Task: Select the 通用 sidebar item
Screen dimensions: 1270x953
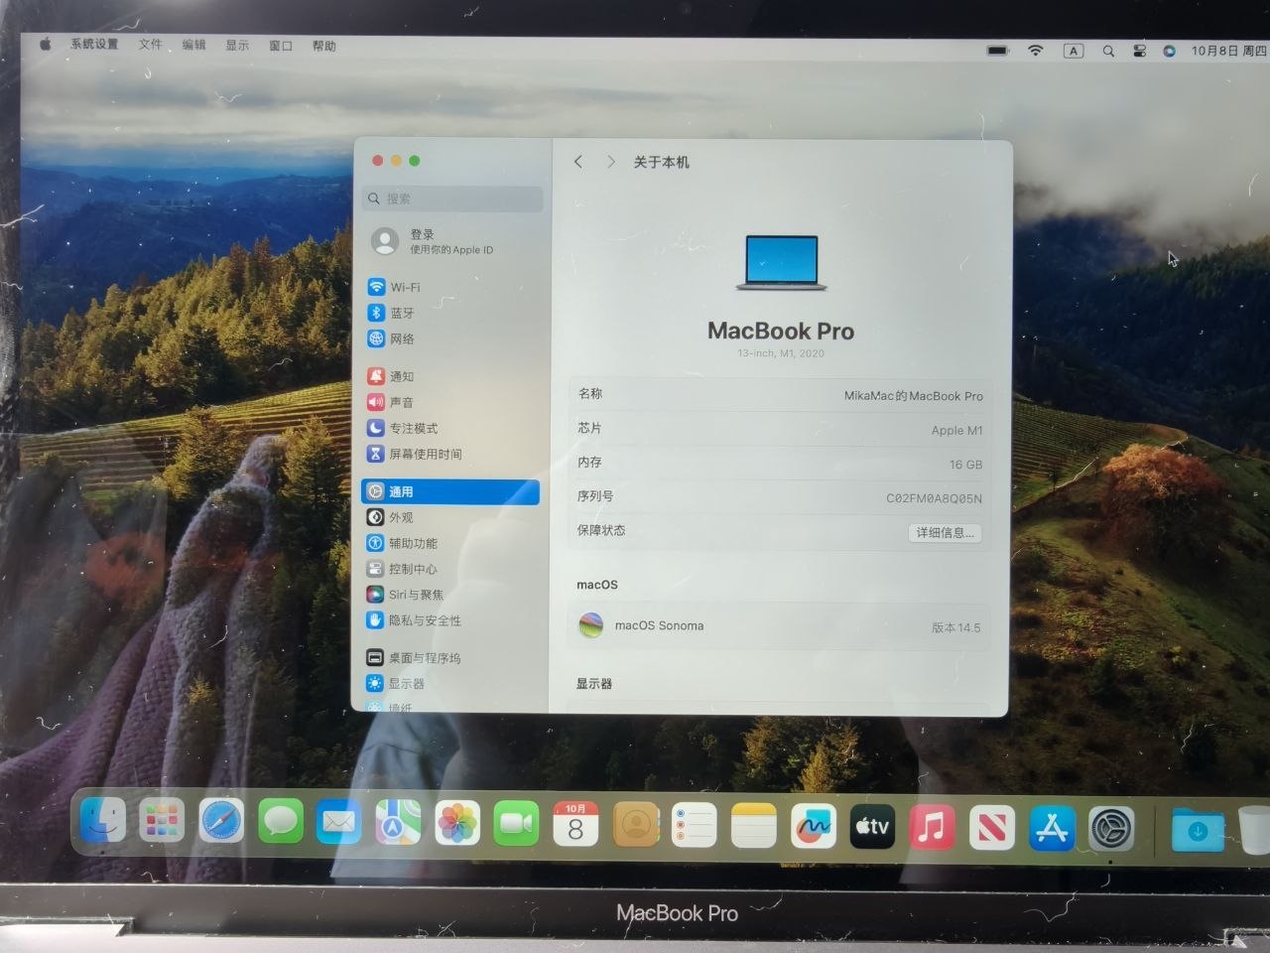Action: coord(450,491)
